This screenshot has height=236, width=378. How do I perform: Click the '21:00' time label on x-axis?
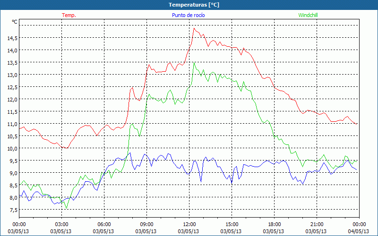317,224
